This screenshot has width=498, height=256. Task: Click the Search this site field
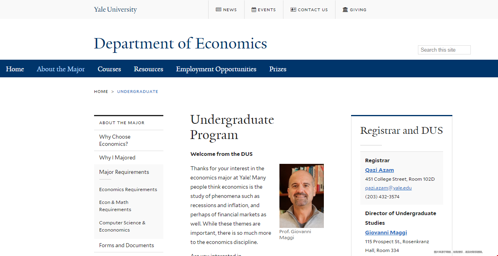[444, 50]
